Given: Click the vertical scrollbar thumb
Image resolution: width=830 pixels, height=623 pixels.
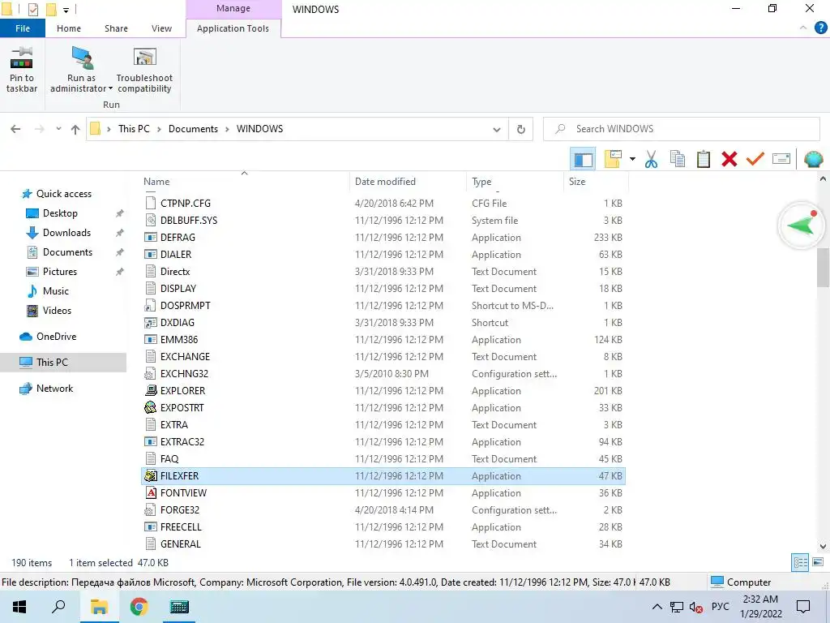Looking at the screenshot, I should [823, 268].
